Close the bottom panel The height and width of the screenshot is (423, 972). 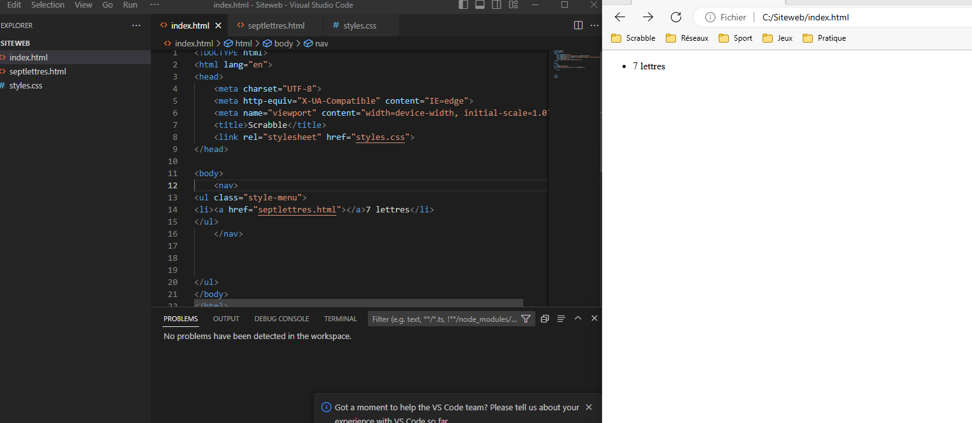(595, 318)
